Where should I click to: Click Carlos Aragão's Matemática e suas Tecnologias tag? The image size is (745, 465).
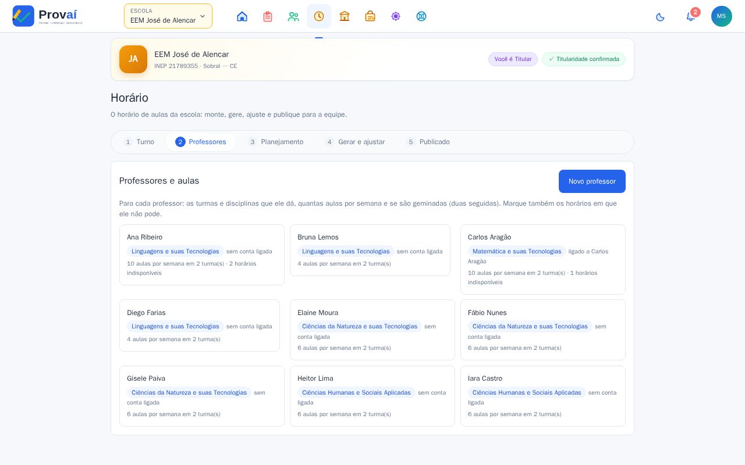[x=517, y=251]
